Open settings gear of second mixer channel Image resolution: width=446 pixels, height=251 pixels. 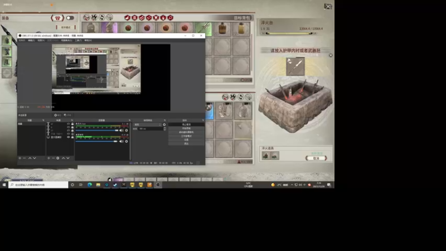pos(127,141)
